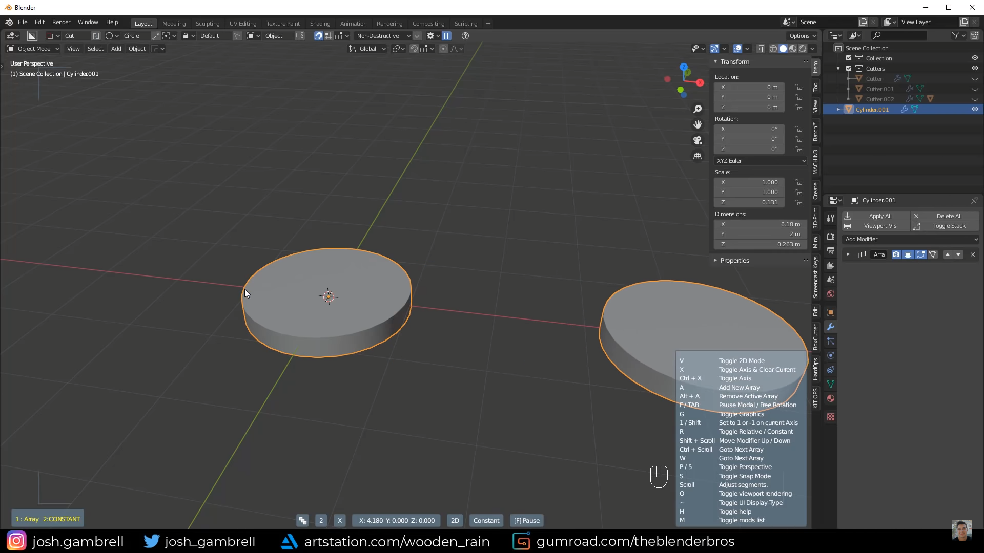Toggle X-ray display icon in header
The width and height of the screenshot is (984, 553).
(x=761, y=49)
